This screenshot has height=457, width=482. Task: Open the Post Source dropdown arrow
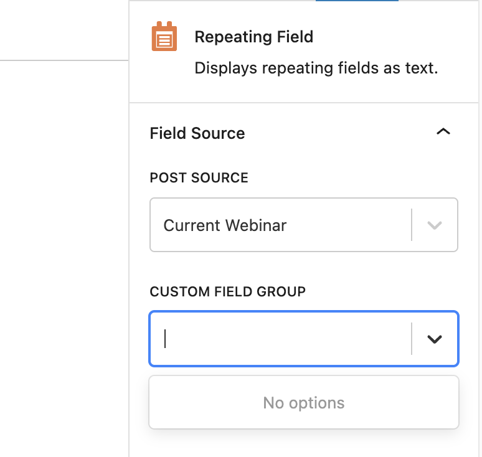point(434,225)
